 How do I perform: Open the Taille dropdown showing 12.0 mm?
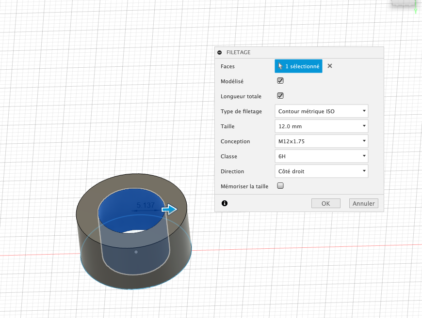[321, 126]
